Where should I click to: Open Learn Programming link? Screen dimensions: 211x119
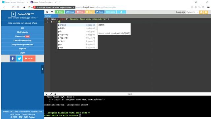[22, 40]
